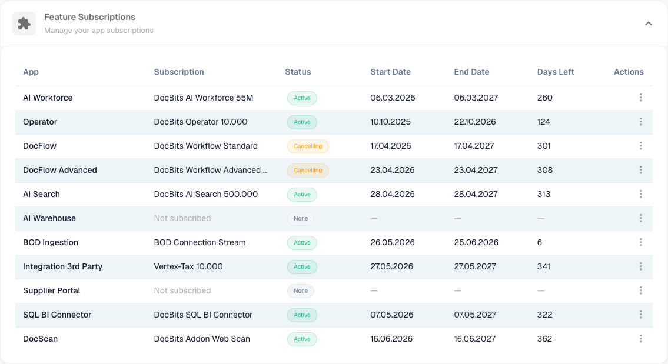The width and height of the screenshot is (668, 364).
Task: Select the DocFlow Advanced app name
Action: coord(60,171)
